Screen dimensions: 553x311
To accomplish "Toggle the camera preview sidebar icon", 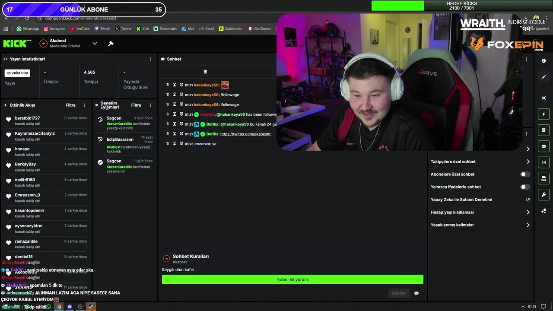I will [x=543, y=178].
